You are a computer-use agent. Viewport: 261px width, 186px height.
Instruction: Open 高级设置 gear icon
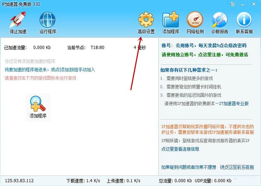pos(146,23)
